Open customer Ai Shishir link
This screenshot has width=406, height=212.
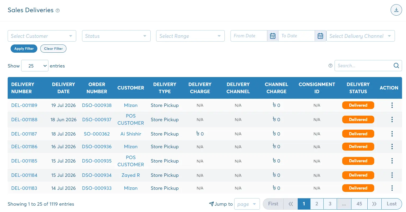point(131,134)
